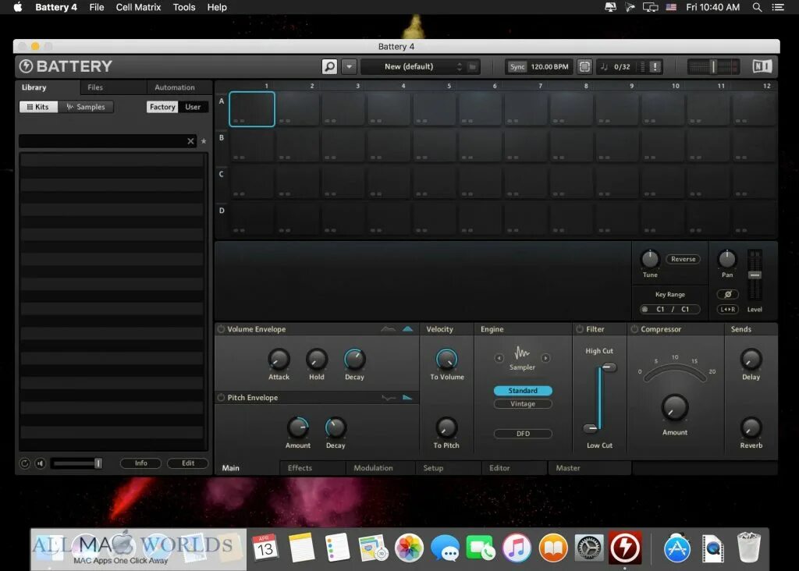Toggle the phase invert button
The width and height of the screenshot is (799, 571).
coord(728,294)
